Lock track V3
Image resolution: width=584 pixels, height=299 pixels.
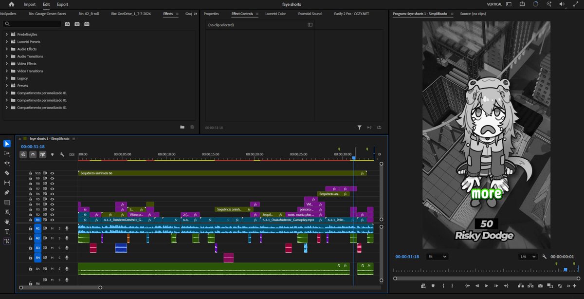click(x=30, y=209)
